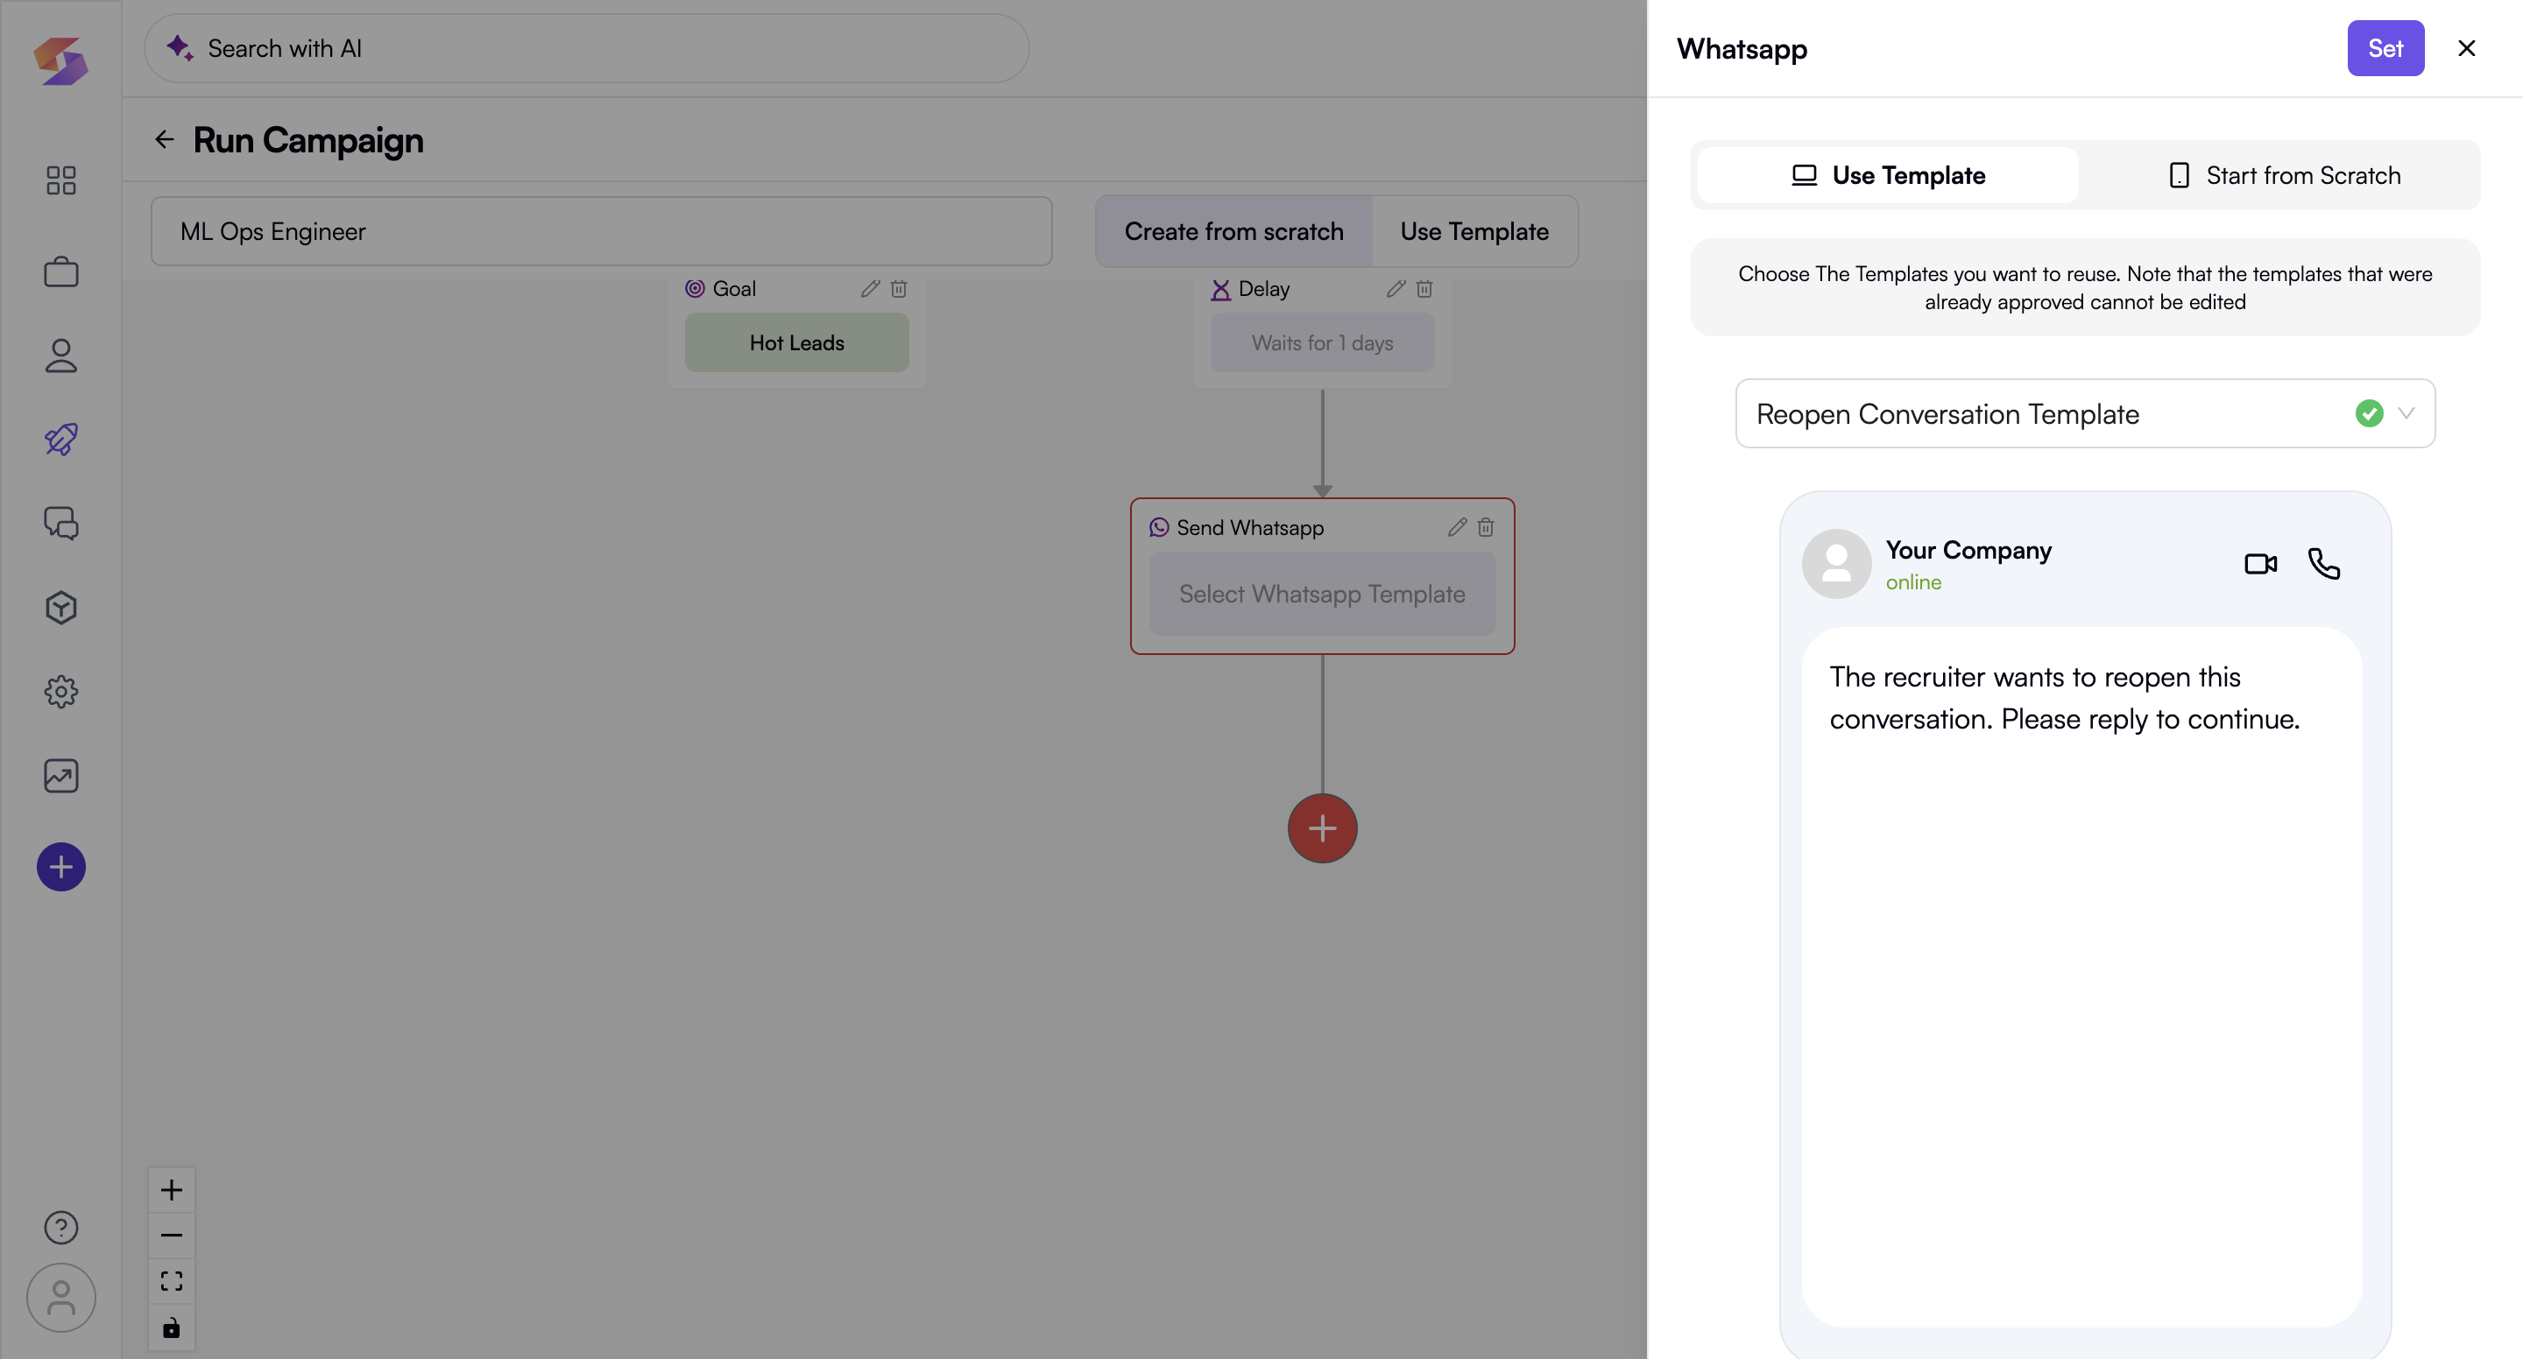Screen dimensions: 2523x1359
Task: Open the dashboard grid icon in sidebar
Action: coord(60,180)
